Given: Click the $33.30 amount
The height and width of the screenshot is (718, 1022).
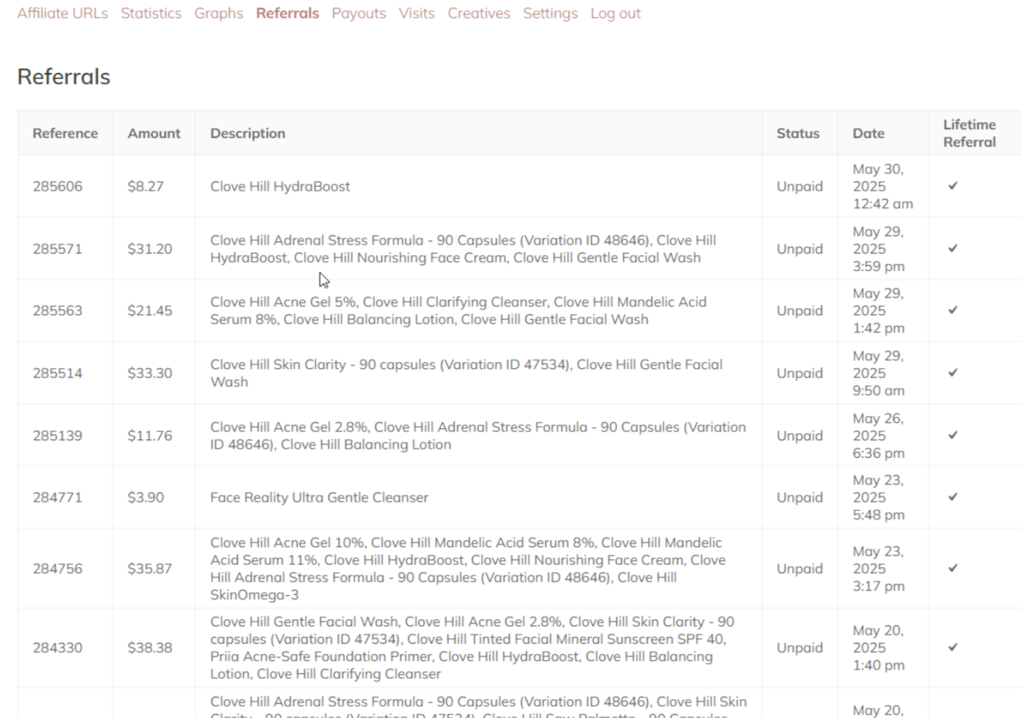Looking at the screenshot, I should [x=149, y=373].
